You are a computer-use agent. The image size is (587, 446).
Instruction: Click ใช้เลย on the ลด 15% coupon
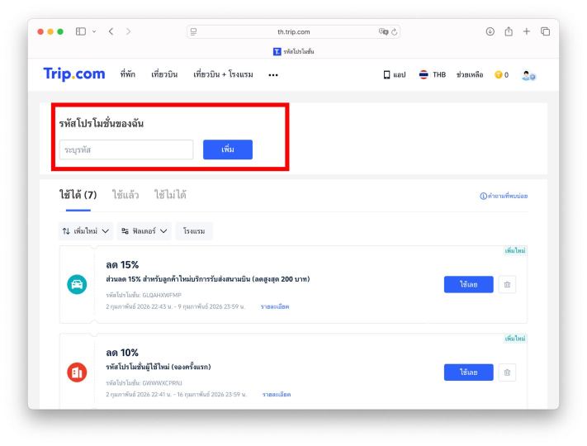(x=468, y=284)
